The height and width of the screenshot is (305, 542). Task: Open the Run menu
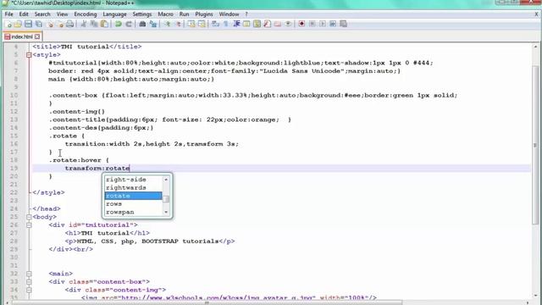coord(184,14)
